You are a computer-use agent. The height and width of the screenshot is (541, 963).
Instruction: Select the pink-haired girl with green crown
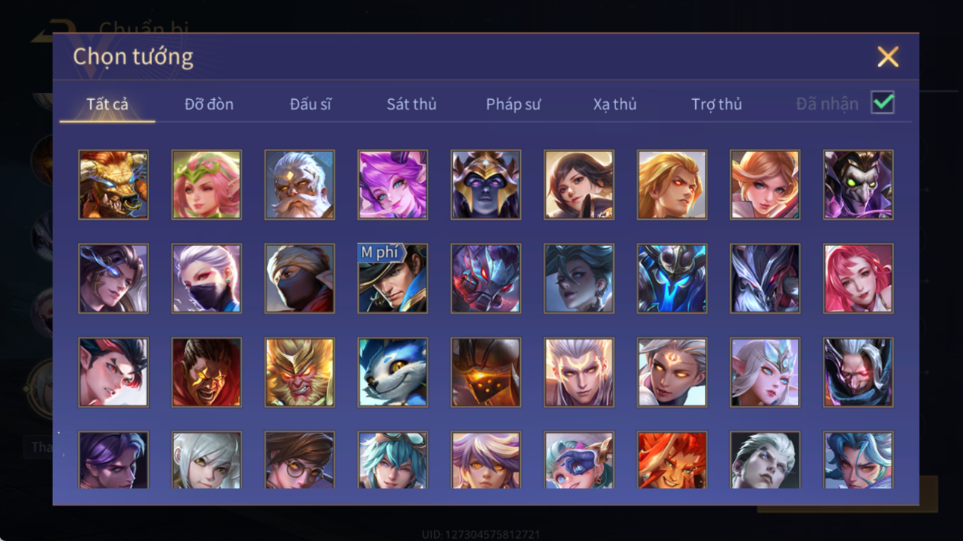click(207, 185)
